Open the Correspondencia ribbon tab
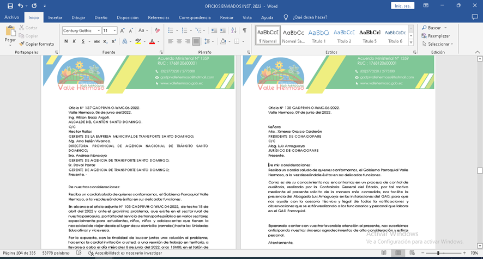This screenshot has width=483, height=259. pos(195,17)
